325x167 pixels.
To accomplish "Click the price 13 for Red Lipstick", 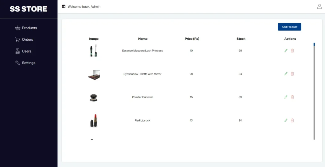I will point(191,120).
